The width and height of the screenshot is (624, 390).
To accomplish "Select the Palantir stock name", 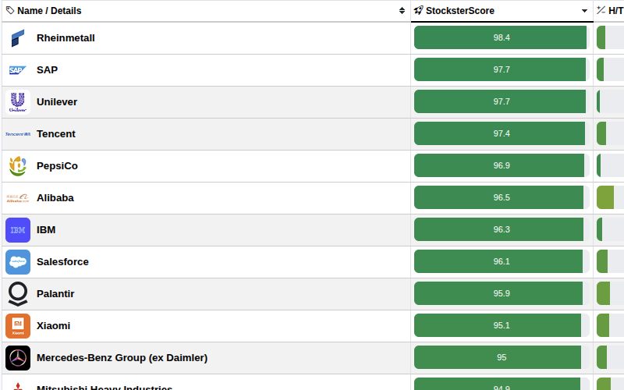I will (x=55, y=294).
